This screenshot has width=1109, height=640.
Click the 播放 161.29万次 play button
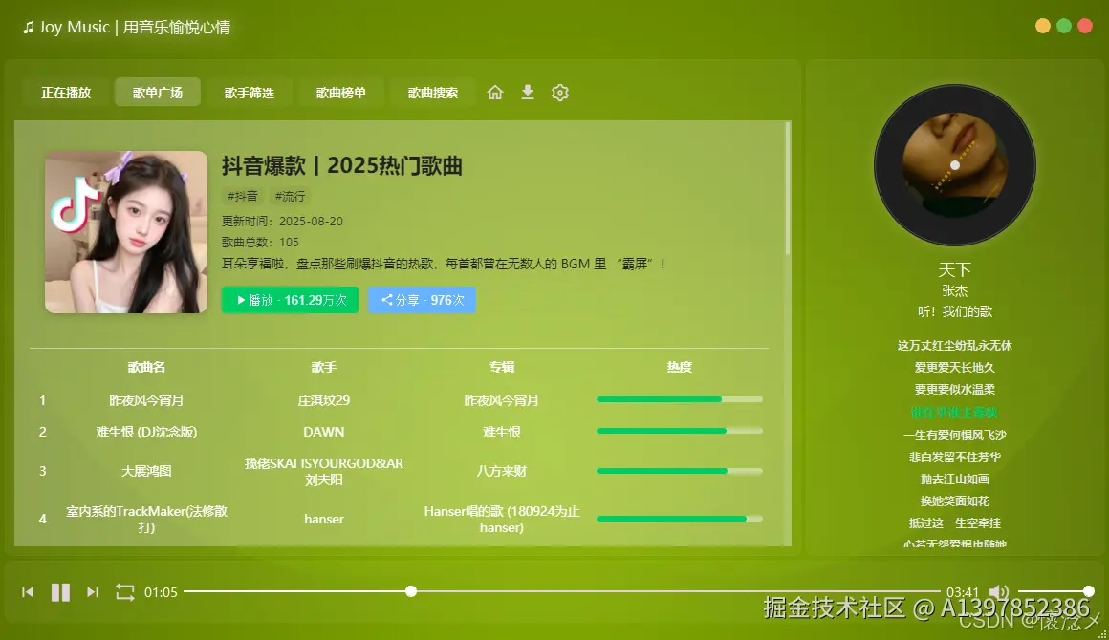(x=290, y=299)
